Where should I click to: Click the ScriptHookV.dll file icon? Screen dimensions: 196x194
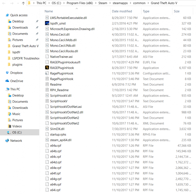coord(47,95)
